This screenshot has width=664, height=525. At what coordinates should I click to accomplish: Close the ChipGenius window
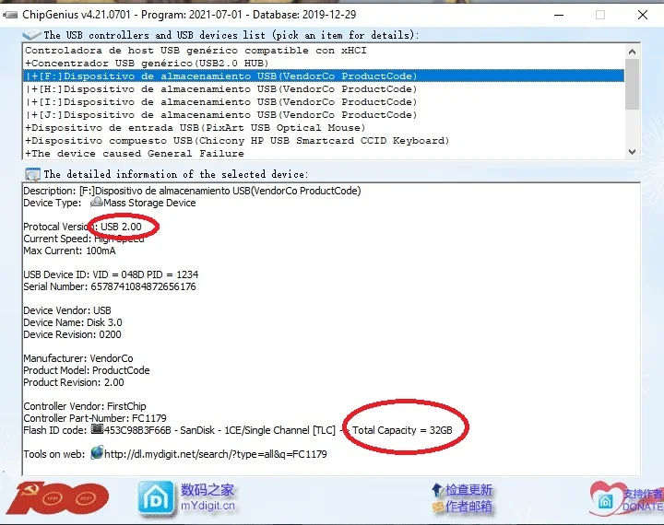[643, 16]
